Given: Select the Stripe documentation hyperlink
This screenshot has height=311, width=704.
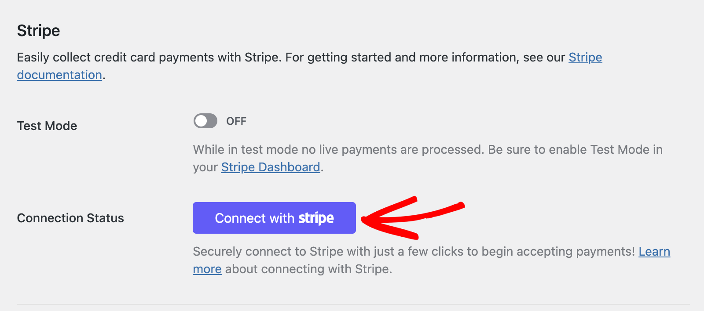Looking at the screenshot, I should pos(59,75).
